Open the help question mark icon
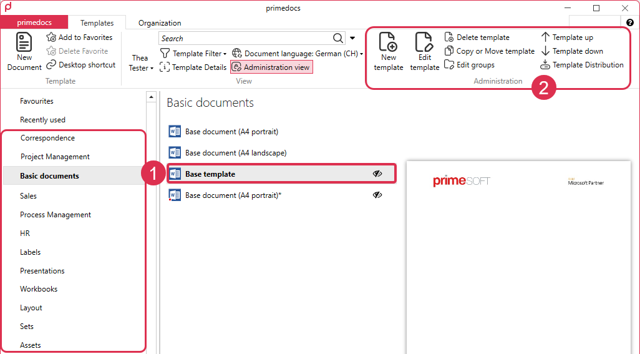Screen dimensions: 640x354 (630, 22)
